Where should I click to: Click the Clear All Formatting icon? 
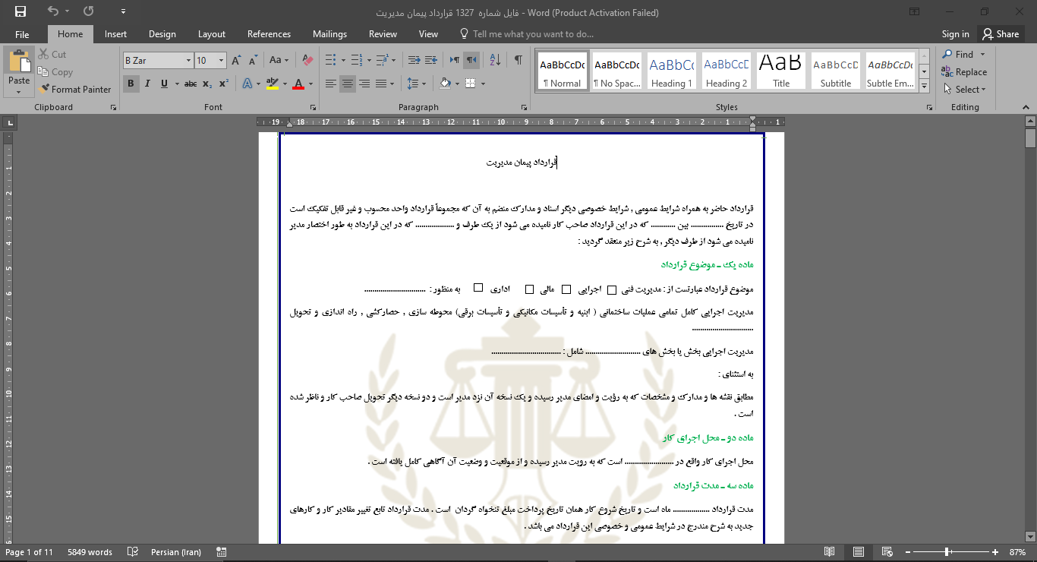[x=307, y=60]
